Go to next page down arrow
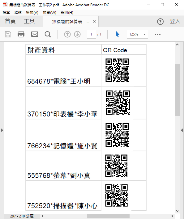Screen dimensions: 184x219 pos(77,34)
